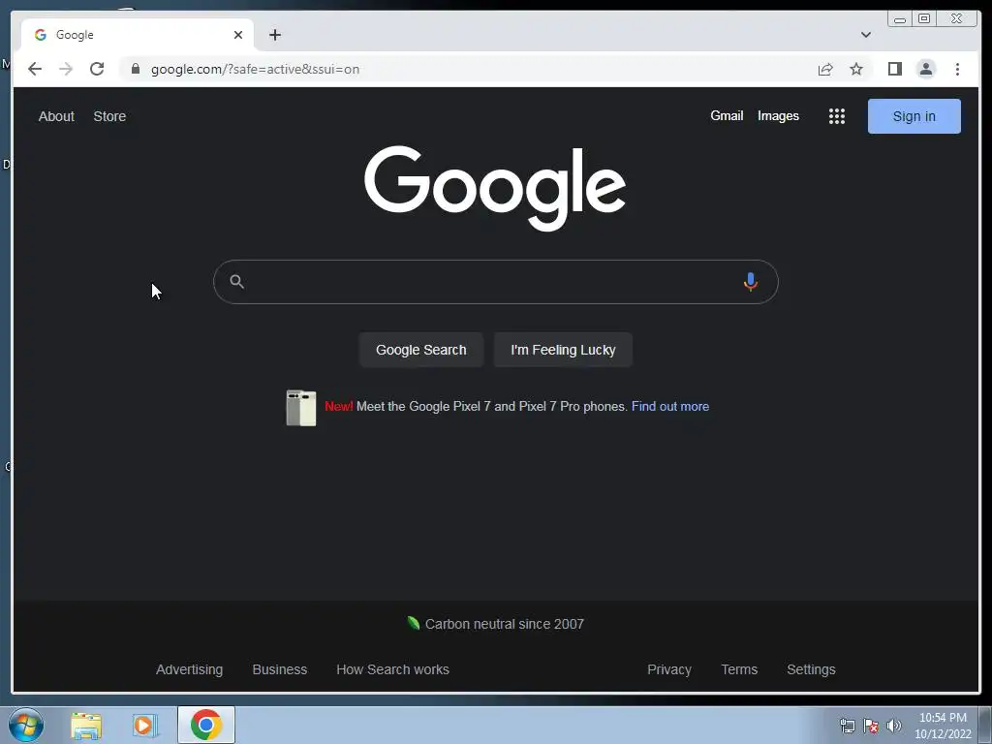Start voice search with the microphone
This screenshot has height=744, width=992.
coord(751,282)
